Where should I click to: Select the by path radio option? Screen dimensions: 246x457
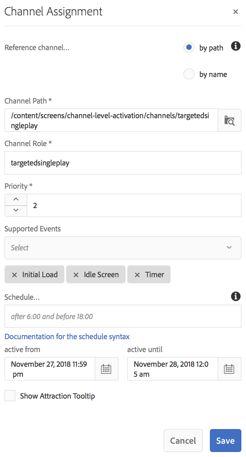(x=189, y=47)
